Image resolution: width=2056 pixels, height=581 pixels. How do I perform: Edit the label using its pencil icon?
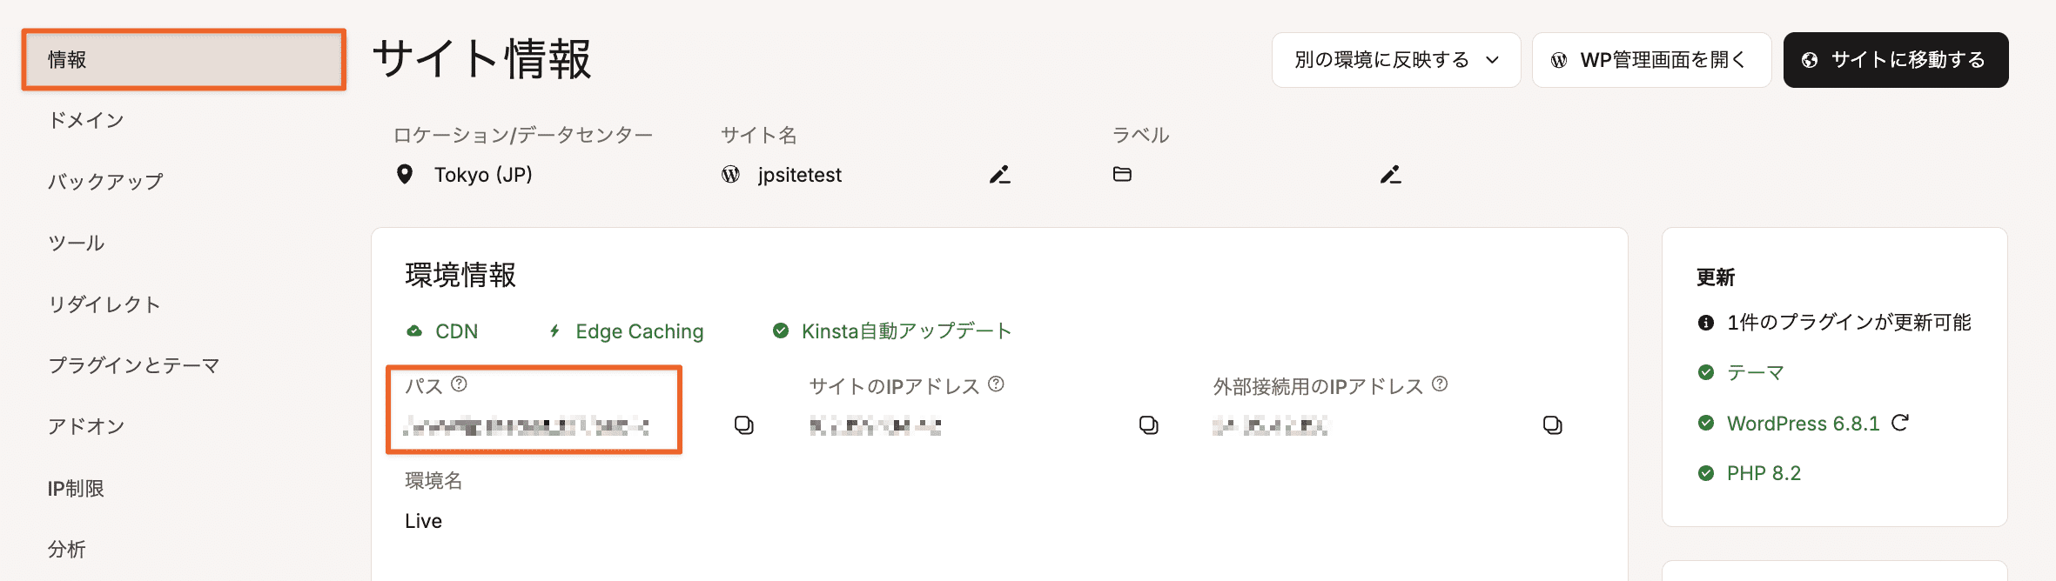[x=1390, y=174]
